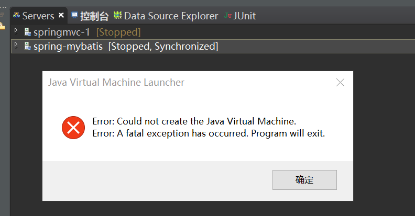Image resolution: width=415 pixels, height=216 pixels.
Task: Click the 控制台 console monitor icon
Action: pyautogui.click(x=74, y=15)
